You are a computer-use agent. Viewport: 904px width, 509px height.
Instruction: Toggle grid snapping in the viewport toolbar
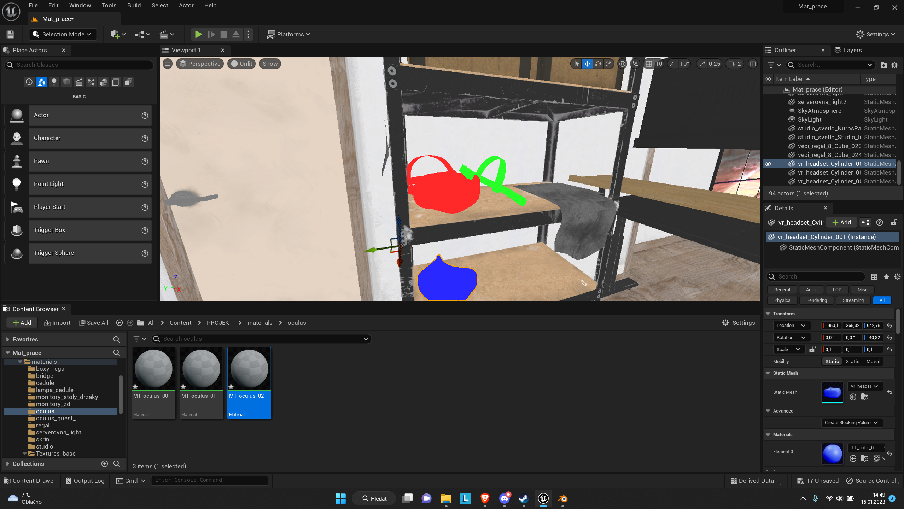click(x=649, y=64)
